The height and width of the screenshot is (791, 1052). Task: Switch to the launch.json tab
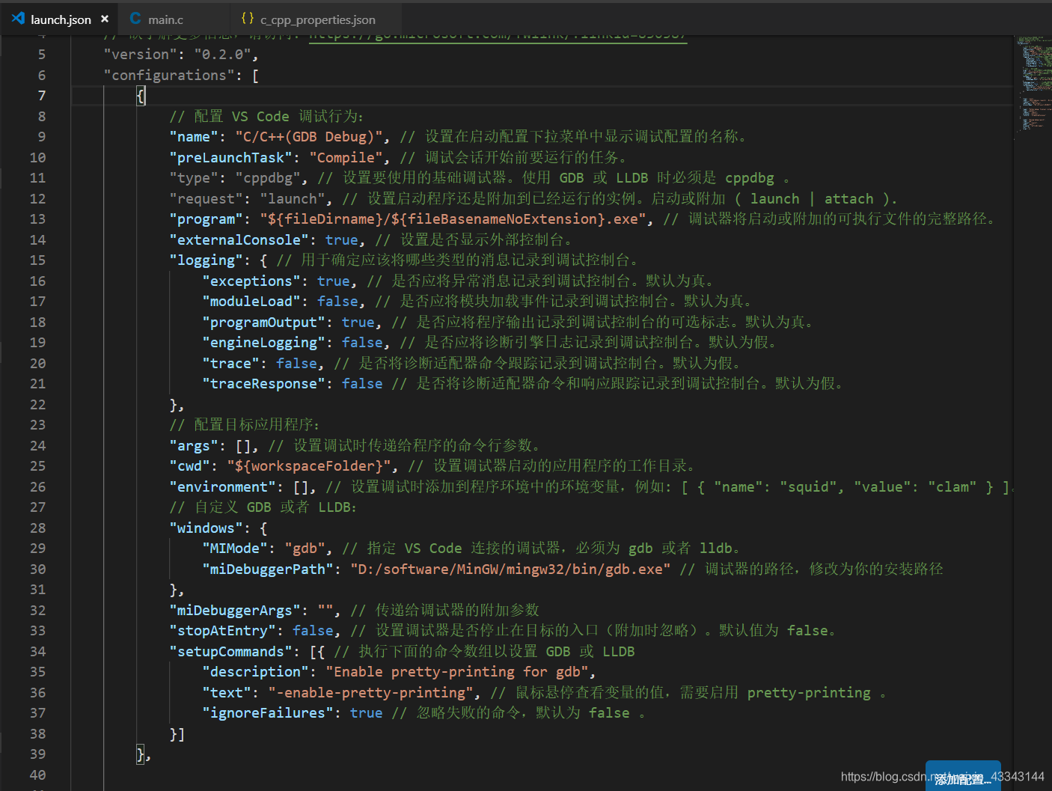tap(60, 19)
